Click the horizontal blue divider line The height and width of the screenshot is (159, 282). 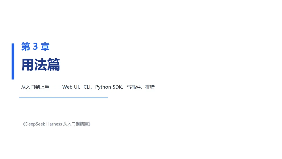pos(63,98)
